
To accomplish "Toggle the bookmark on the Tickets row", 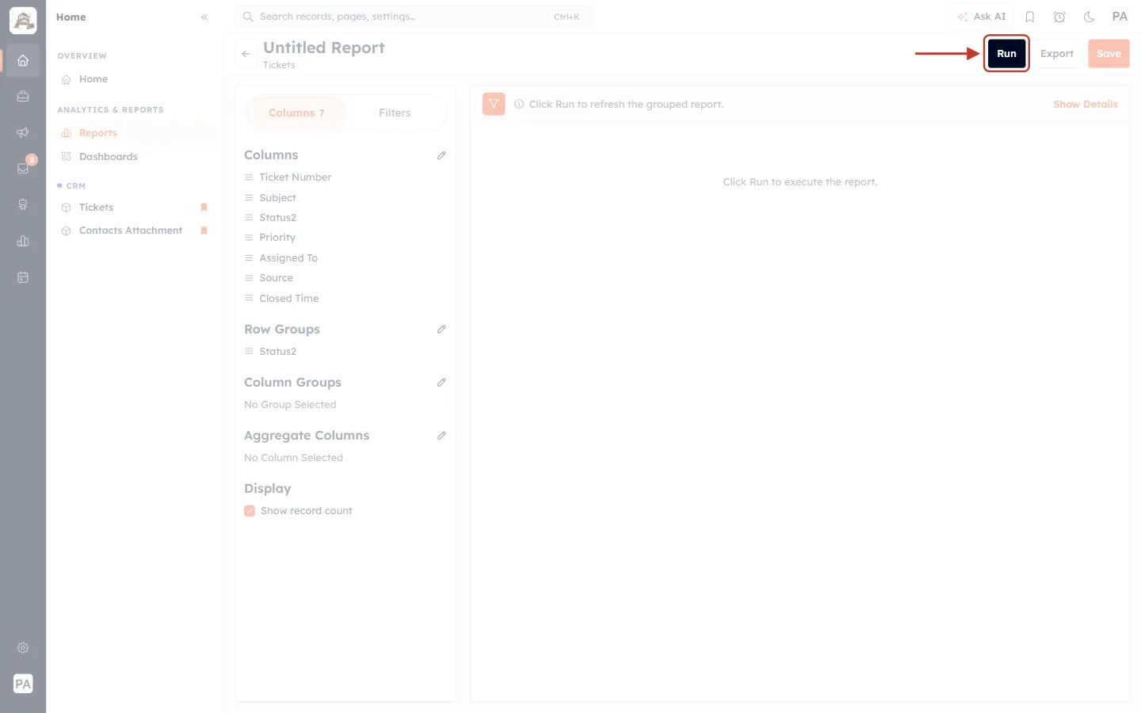I will [204, 208].
